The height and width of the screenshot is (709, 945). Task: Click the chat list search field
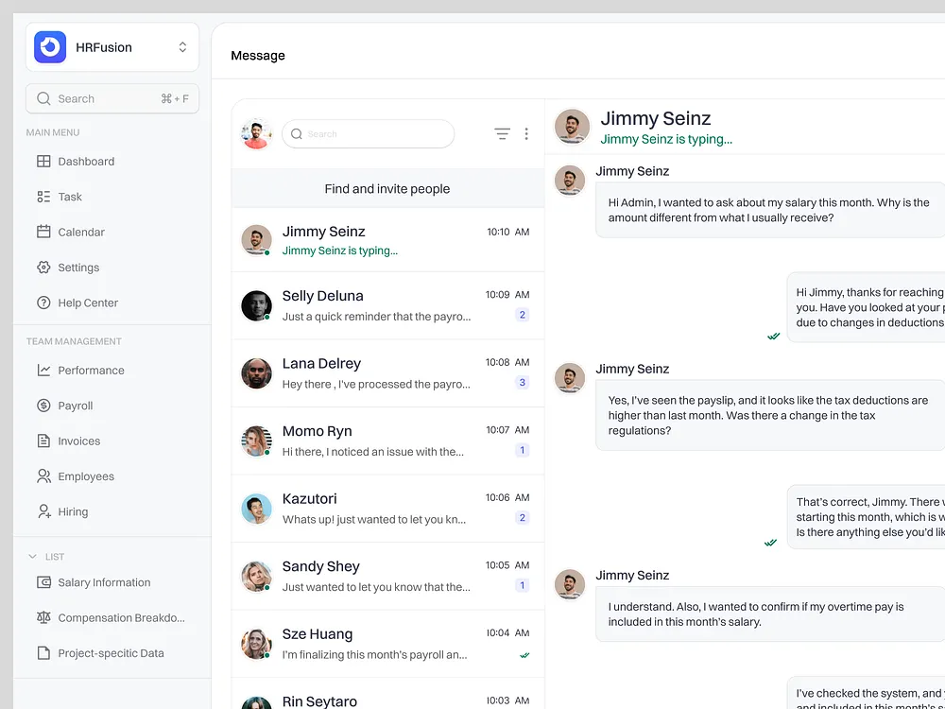pos(369,133)
